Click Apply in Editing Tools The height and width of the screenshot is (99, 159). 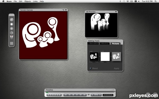click(116, 68)
